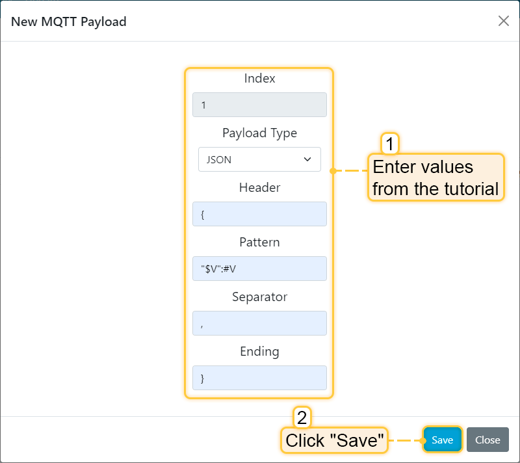
Task: Click the Index field showing 1
Action: pyautogui.click(x=259, y=105)
